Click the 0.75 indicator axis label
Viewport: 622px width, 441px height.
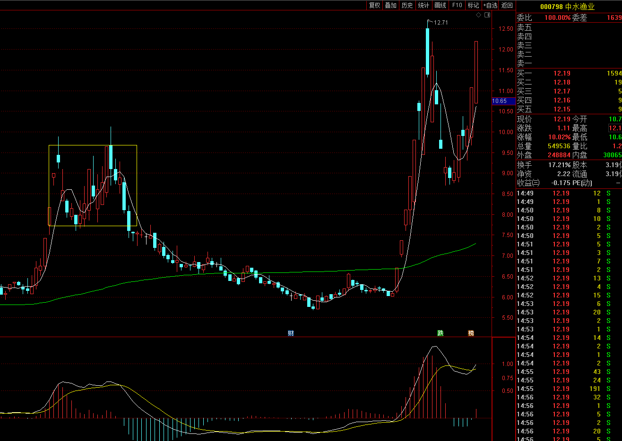[508, 378]
